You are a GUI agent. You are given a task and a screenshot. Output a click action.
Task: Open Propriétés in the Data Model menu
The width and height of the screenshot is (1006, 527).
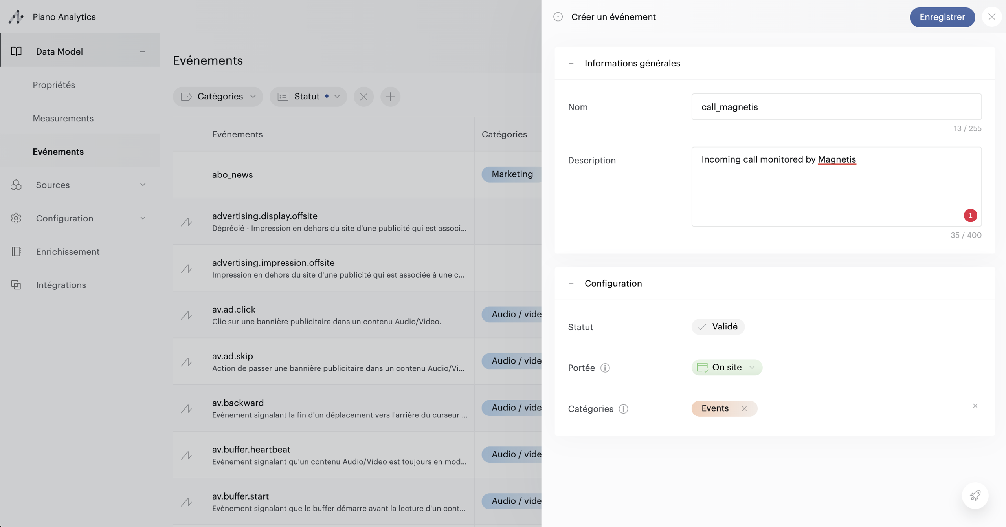click(x=54, y=85)
